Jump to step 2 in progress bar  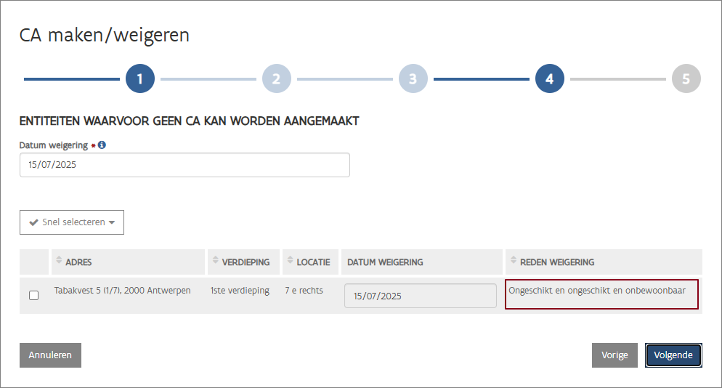pyautogui.click(x=276, y=79)
